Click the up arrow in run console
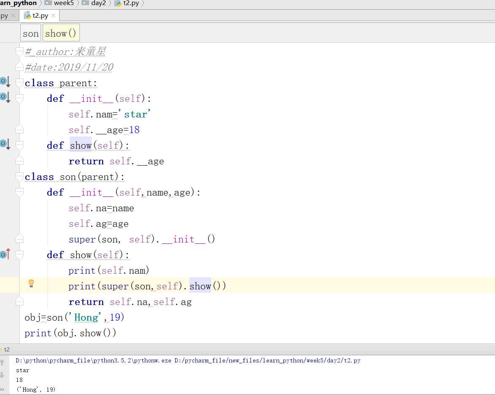The height and width of the screenshot is (395, 495). (3, 362)
